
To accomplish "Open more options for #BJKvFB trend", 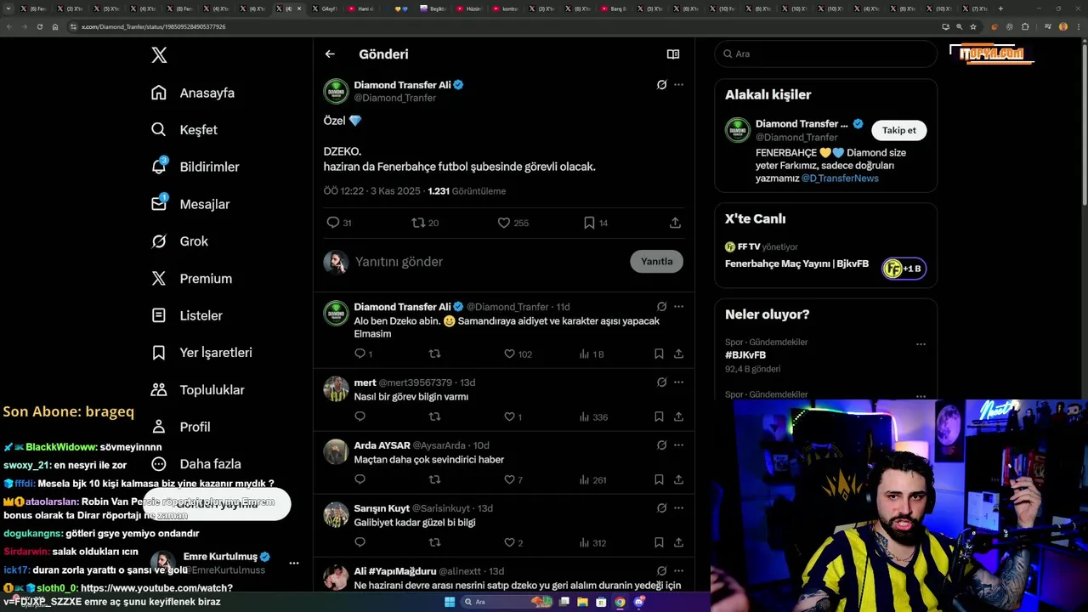I will click(x=921, y=344).
